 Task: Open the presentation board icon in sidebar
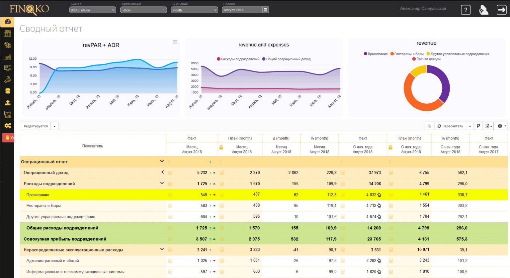[8, 68]
